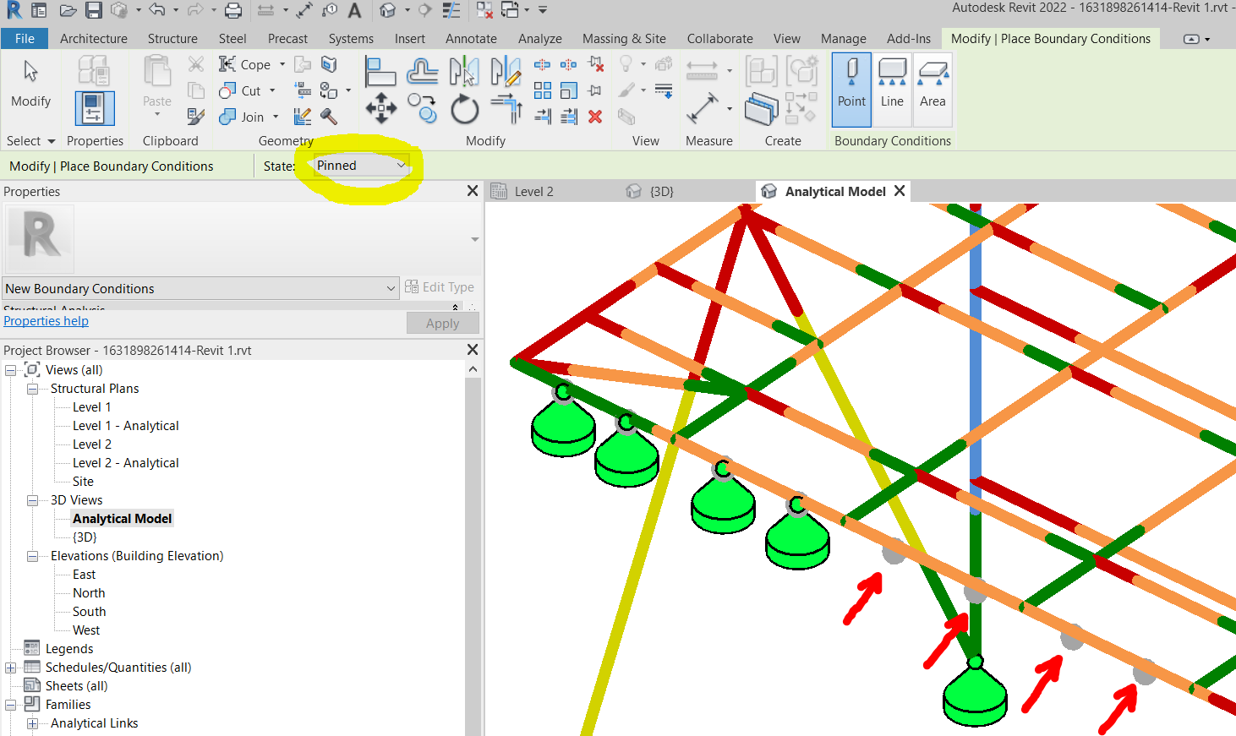Select Analytical Model under 3D Views
Viewport: 1236px width, 736px height.
(122, 518)
